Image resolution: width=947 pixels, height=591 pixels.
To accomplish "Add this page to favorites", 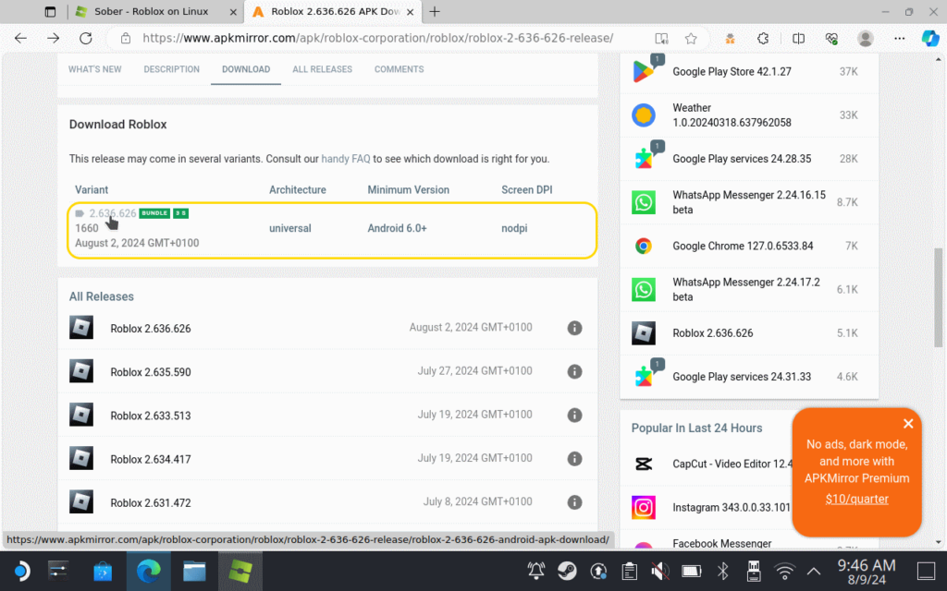I will point(691,38).
